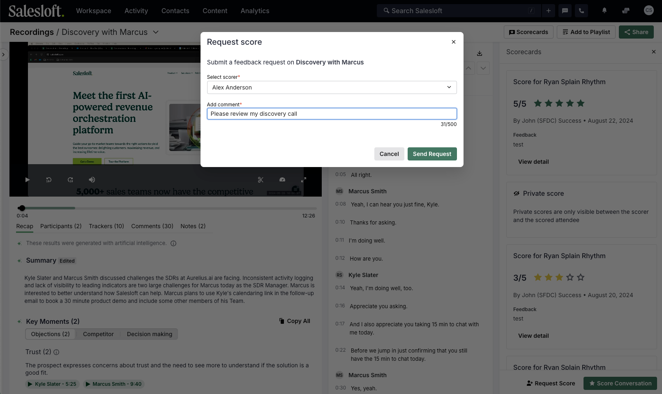Switch to Trackers (10) tab
Screen dimensions: 662x394
coord(106,226)
